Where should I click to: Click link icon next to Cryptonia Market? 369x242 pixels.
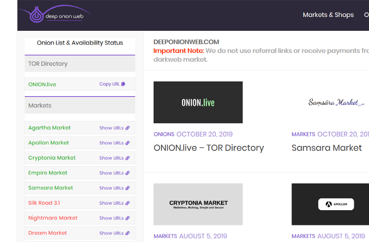(x=127, y=158)
